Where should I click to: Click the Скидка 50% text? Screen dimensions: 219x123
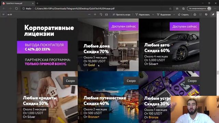[35, 103]
